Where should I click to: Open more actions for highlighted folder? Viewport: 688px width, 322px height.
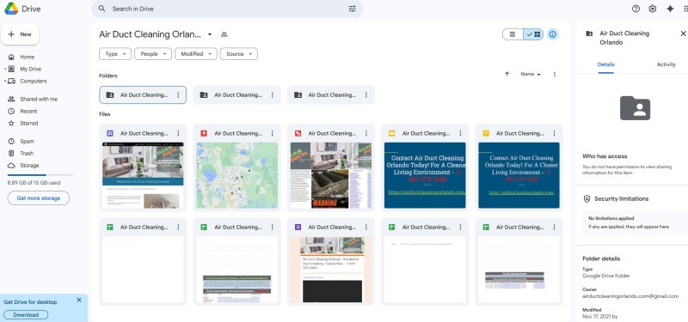tap(178, 94)
